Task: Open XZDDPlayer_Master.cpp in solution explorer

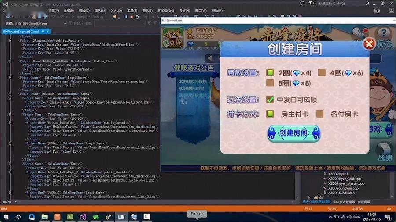Action: tap(346, 183)
